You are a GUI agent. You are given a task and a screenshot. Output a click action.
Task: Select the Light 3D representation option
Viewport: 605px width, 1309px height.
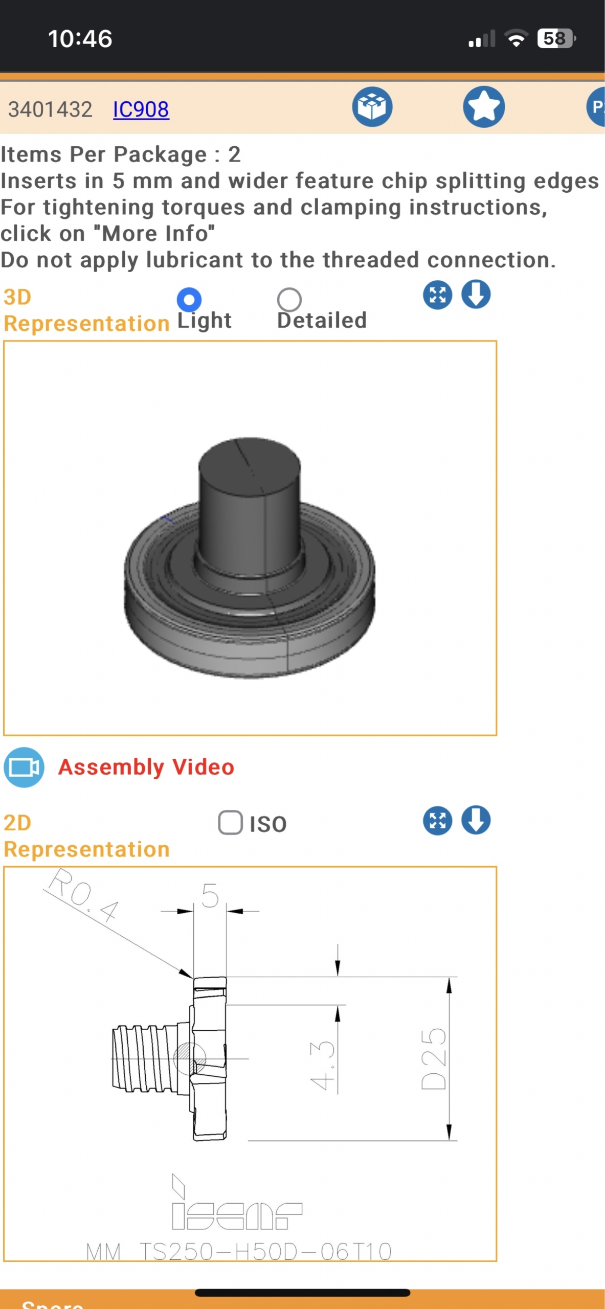pos(189,300)
